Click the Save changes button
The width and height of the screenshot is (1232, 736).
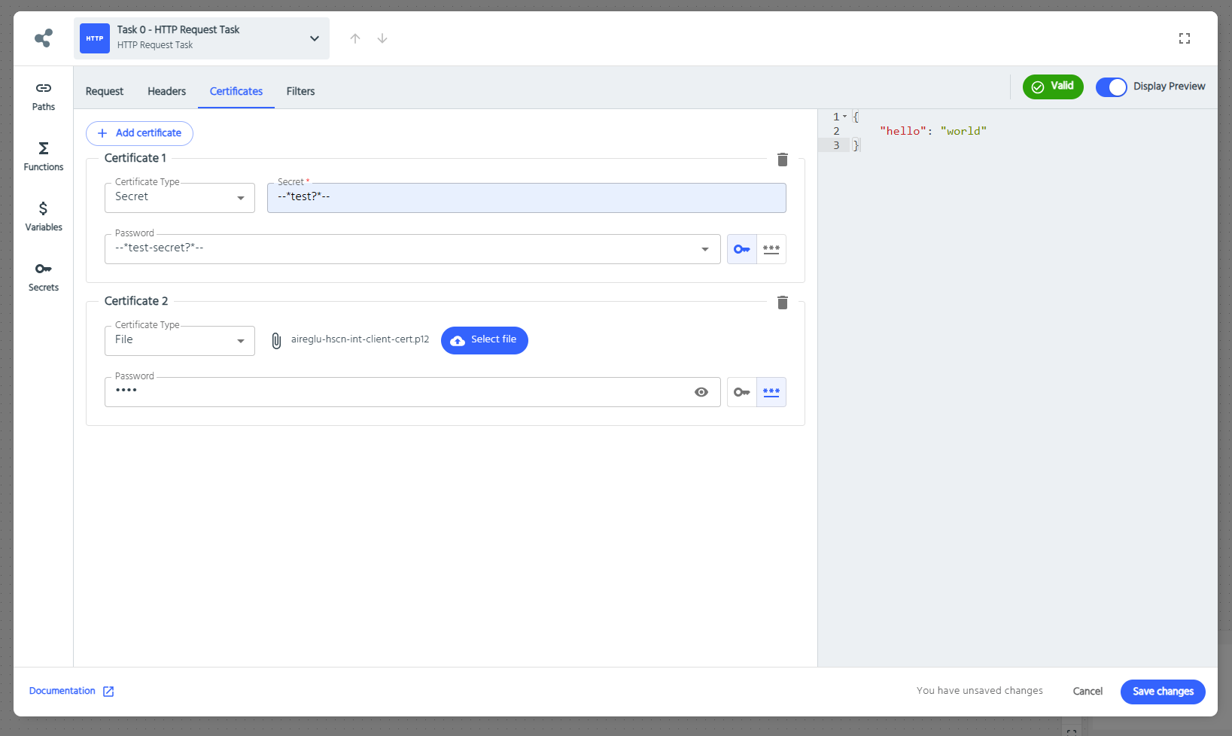pyautogui.click(x=1163, y=692)
